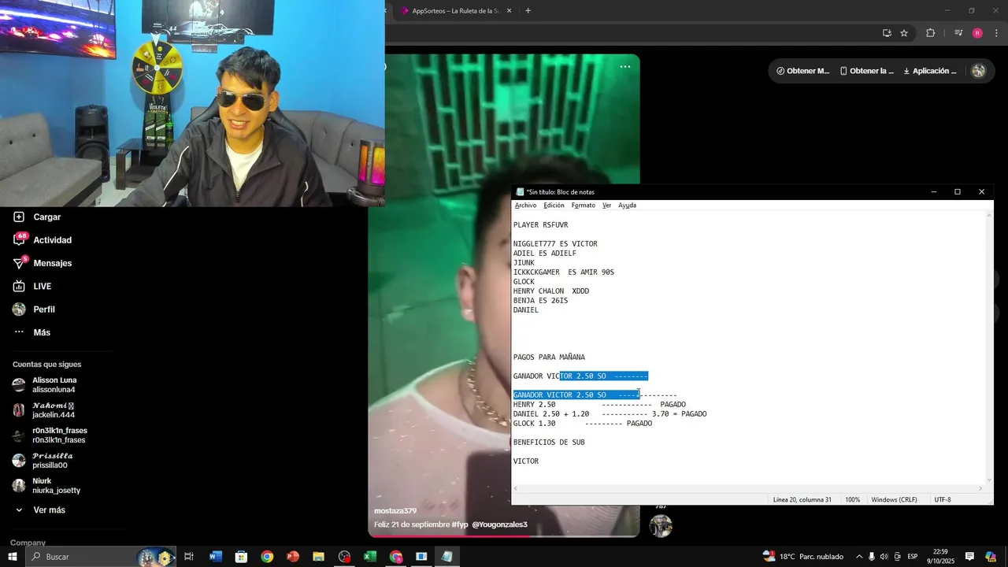Open the Windows Start menu

pyautogui.click(x=12, y=557)
